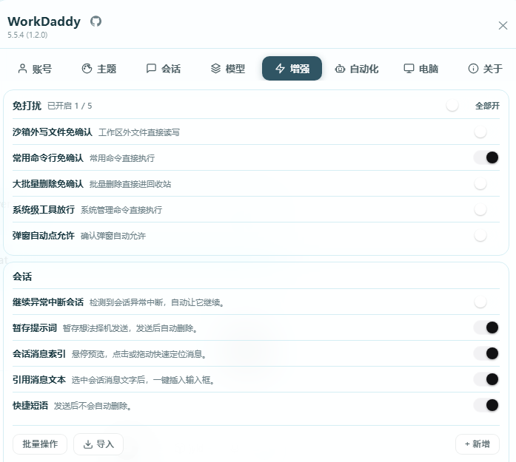Switch to the 主题 tab

coord(99,68)
